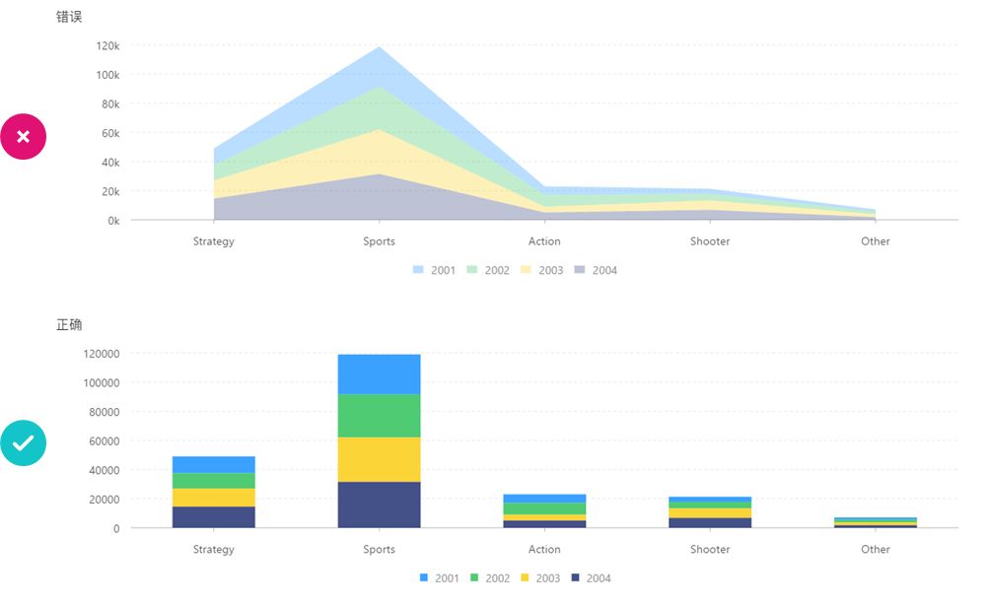Click the Shooter stacked bar
Image resolution: width=989 pixels, height=605 pixels.
(710, 512)
